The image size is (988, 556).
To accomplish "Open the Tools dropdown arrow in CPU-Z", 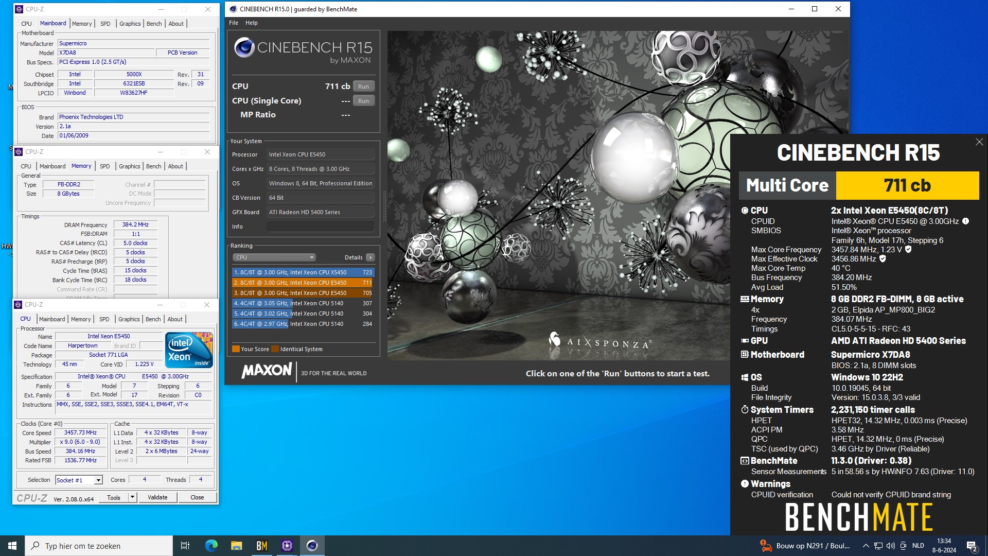I will click(132, 497).
